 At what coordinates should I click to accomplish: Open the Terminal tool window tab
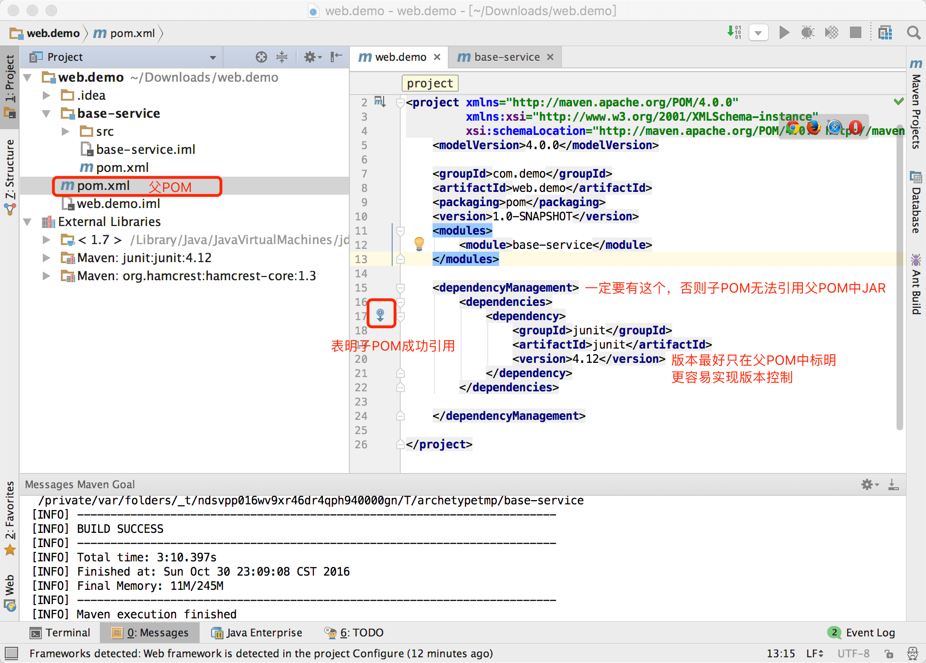pyautogui.click(x=68, y=633)
